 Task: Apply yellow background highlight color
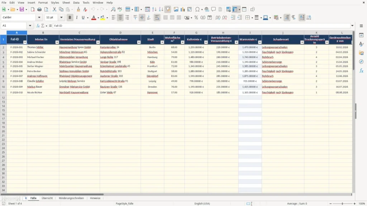(x=103, y=18)
